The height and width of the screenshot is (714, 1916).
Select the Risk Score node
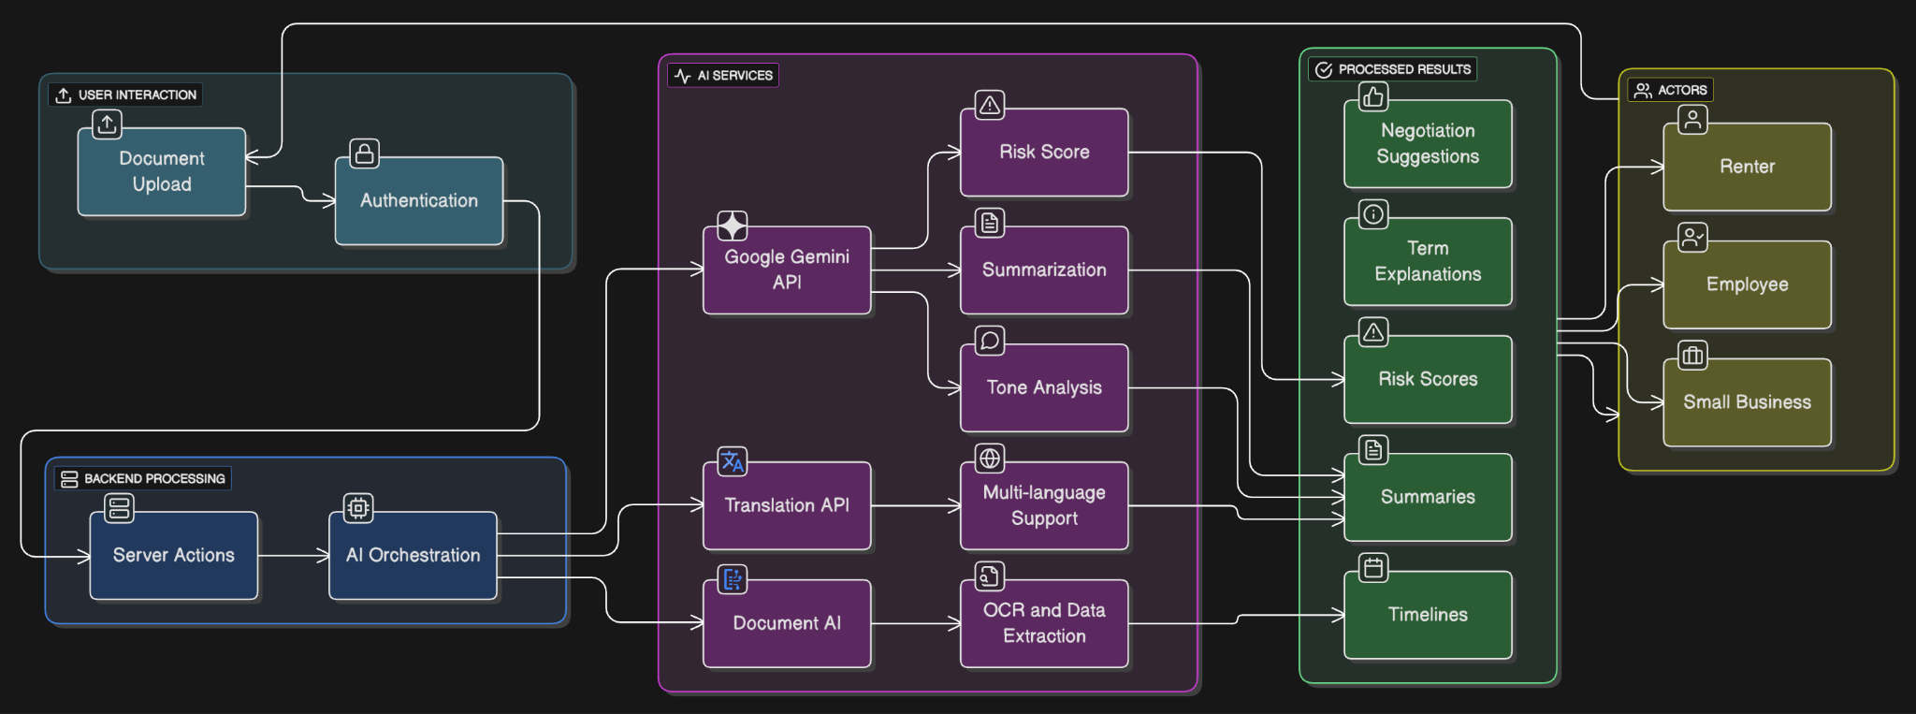pos(1044,153)
